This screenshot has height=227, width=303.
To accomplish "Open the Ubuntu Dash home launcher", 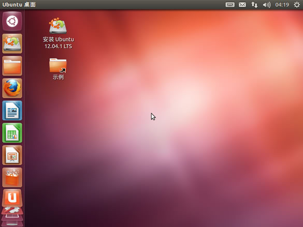I will click(12, 21).
